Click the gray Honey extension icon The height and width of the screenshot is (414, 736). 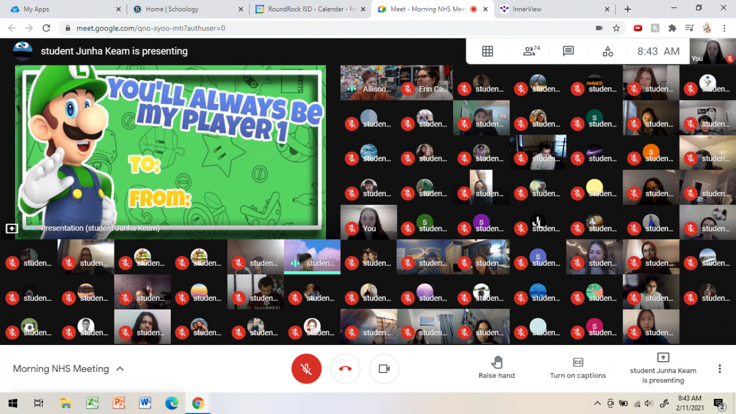(655, 28)
